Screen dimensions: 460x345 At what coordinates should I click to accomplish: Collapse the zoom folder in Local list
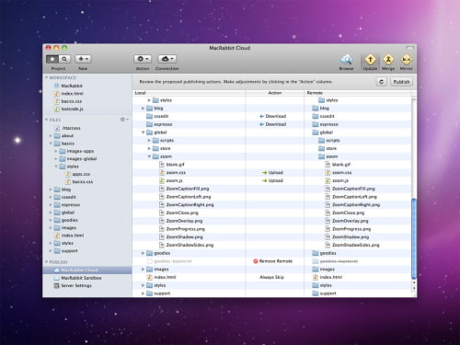(x=149, y=156)
